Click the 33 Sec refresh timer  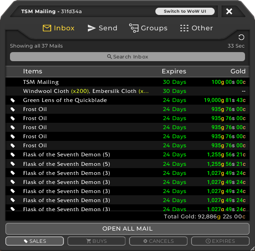point(236,46)
